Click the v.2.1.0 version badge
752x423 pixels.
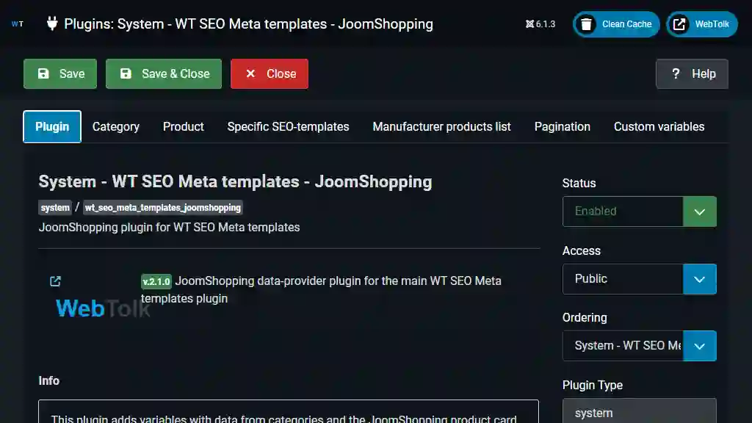pos(156,281)
